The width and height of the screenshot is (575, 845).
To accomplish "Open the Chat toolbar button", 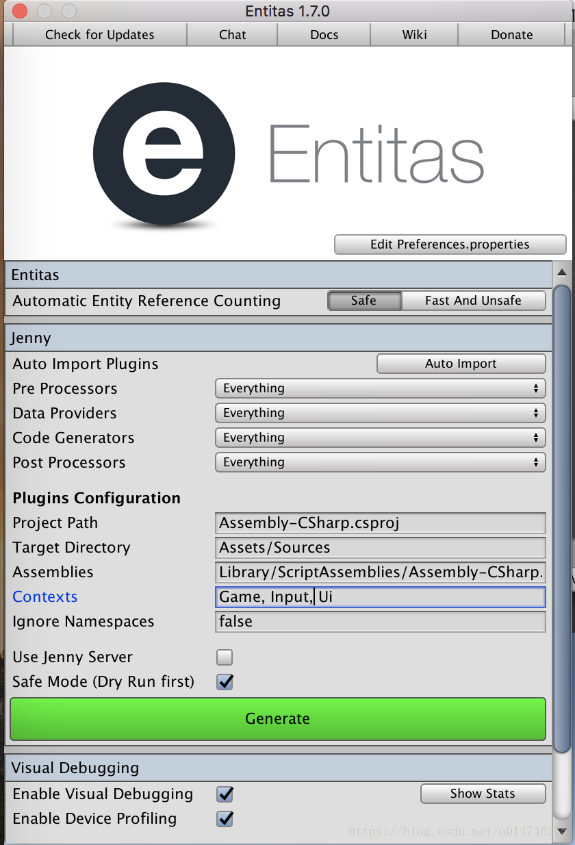I will (233, 35).
